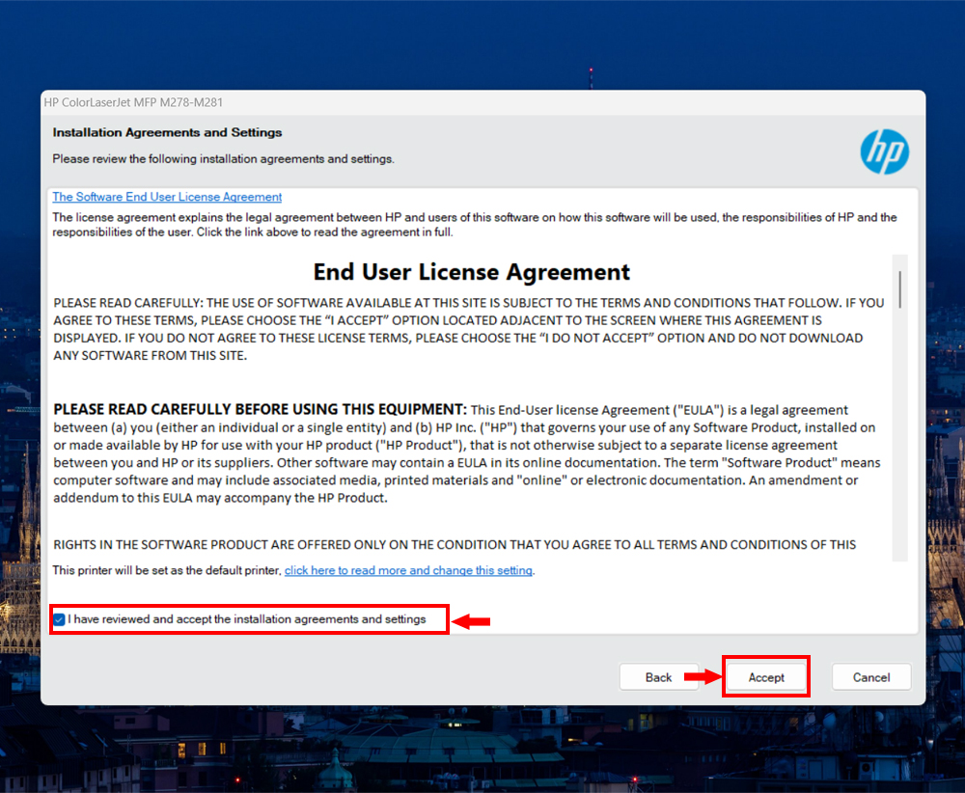Click the Cancel button
Image resolution: width=965 pixels, height=793 pixels.
pos(870,677)
